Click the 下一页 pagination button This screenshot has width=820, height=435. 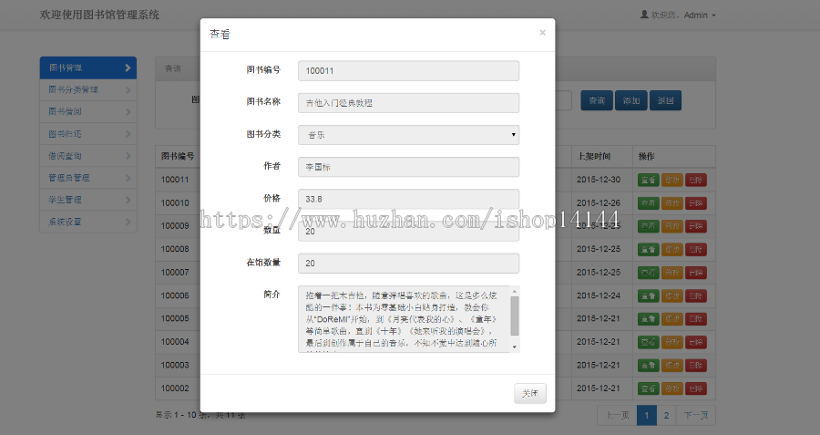click(696, 415)
